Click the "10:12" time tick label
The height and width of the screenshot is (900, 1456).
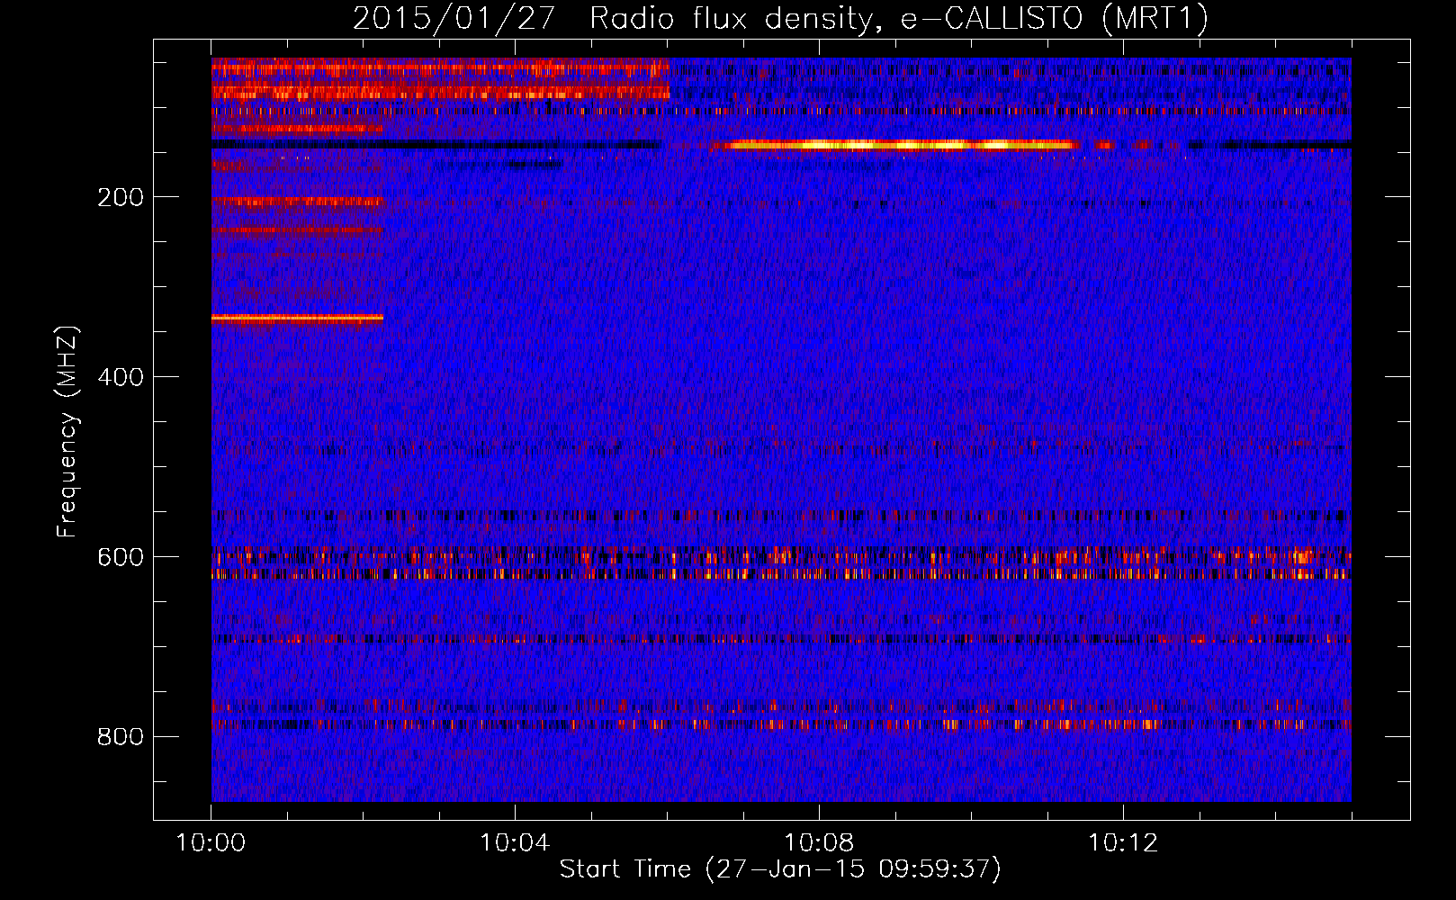tap(1123, 842)
